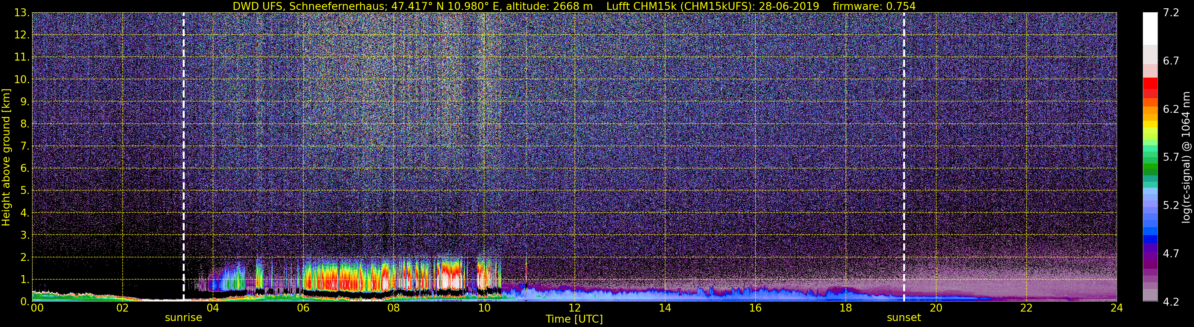Click the '00' tick on the time axis

pyautogui.click(x=36, y=308)
